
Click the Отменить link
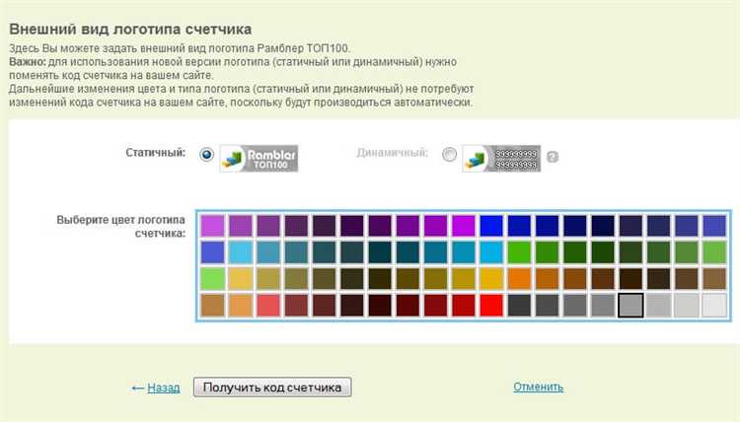[538, 387]
